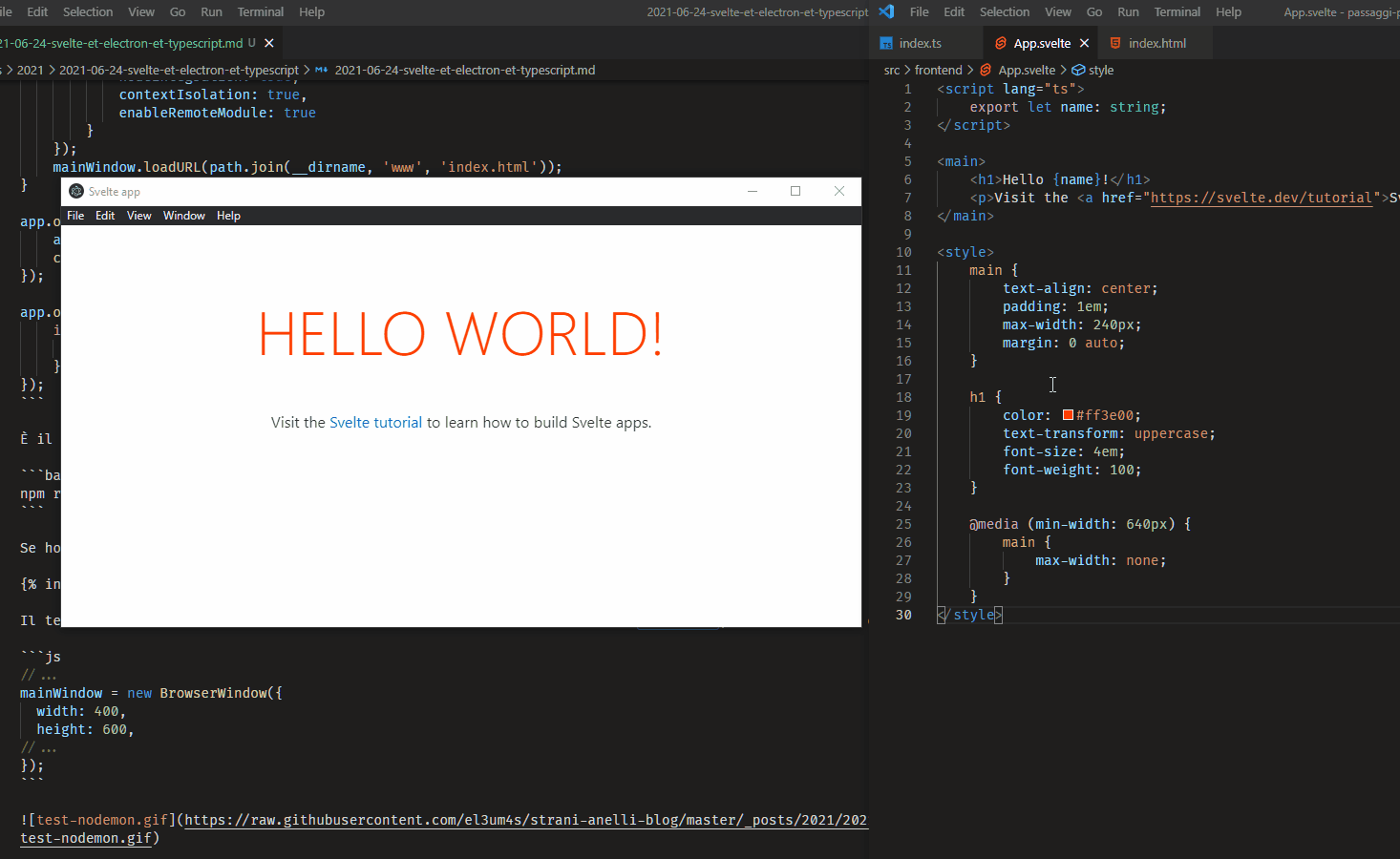Click 'font-weight: 100;' code line
The height and width of the screenshot is (859, 1400).
tap(1071, 470)
